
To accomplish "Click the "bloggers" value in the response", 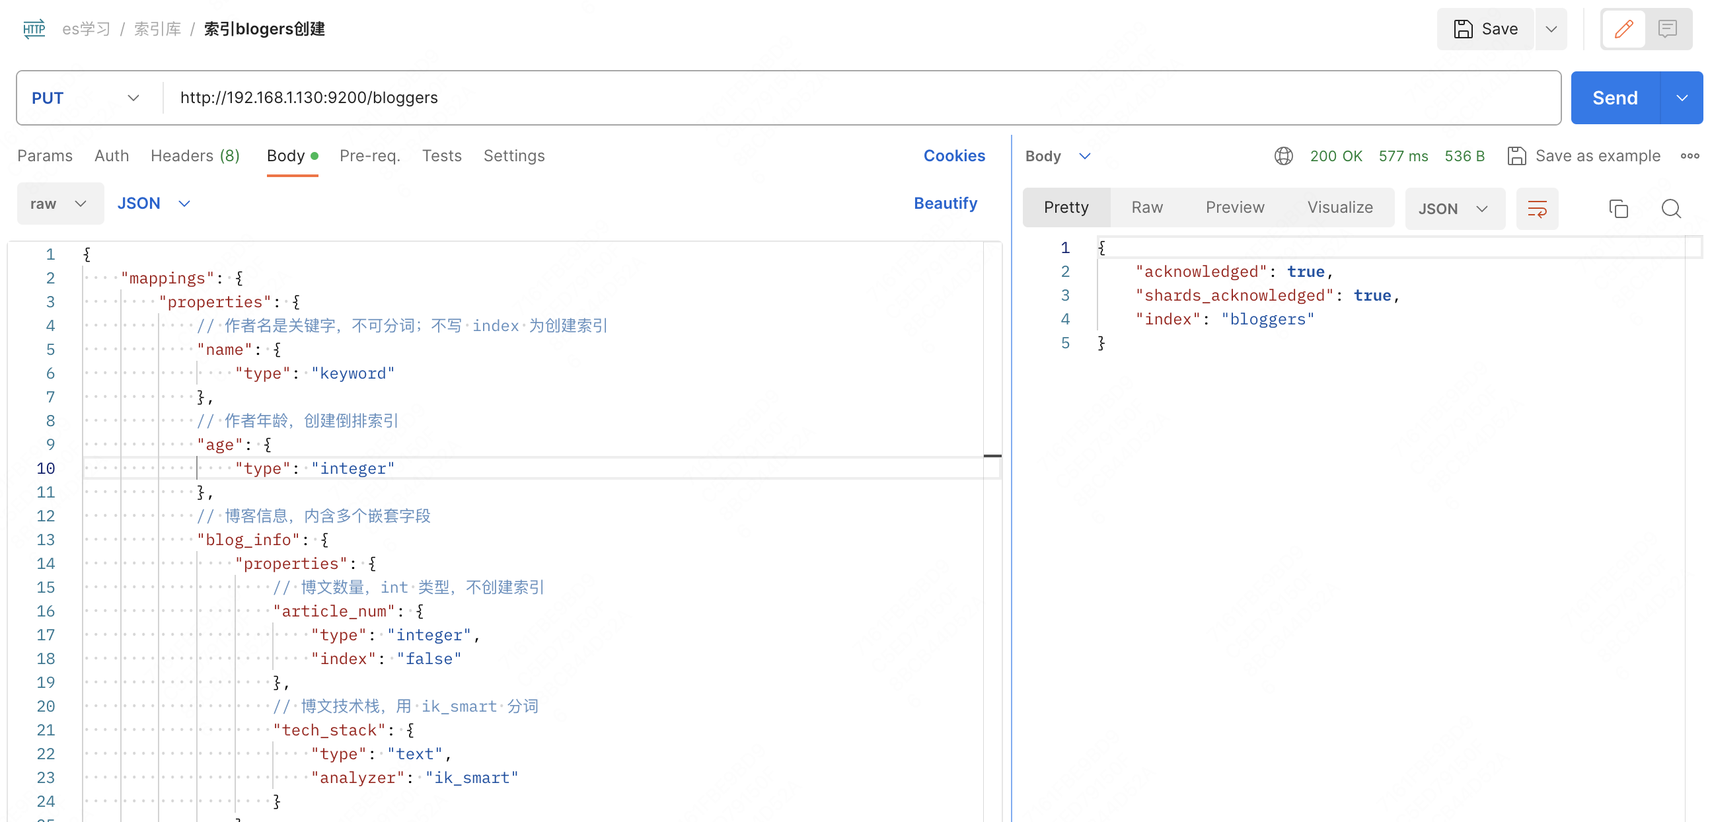I will pyautogui.click(x=1267, y=320).
